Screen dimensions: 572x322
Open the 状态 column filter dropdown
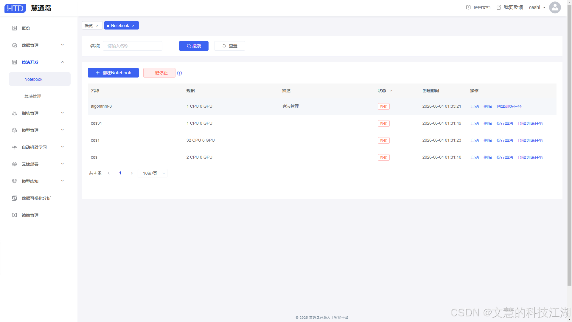coord(391,91)
